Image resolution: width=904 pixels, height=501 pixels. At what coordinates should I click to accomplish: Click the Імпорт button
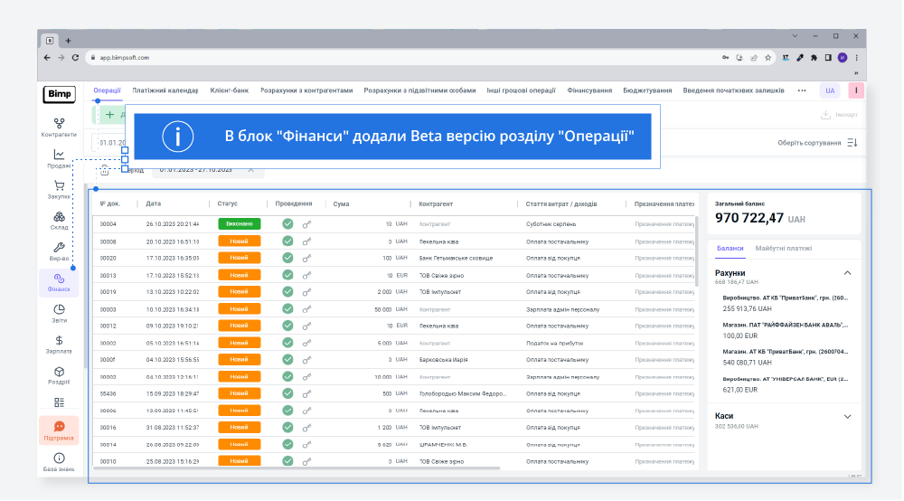839,115
